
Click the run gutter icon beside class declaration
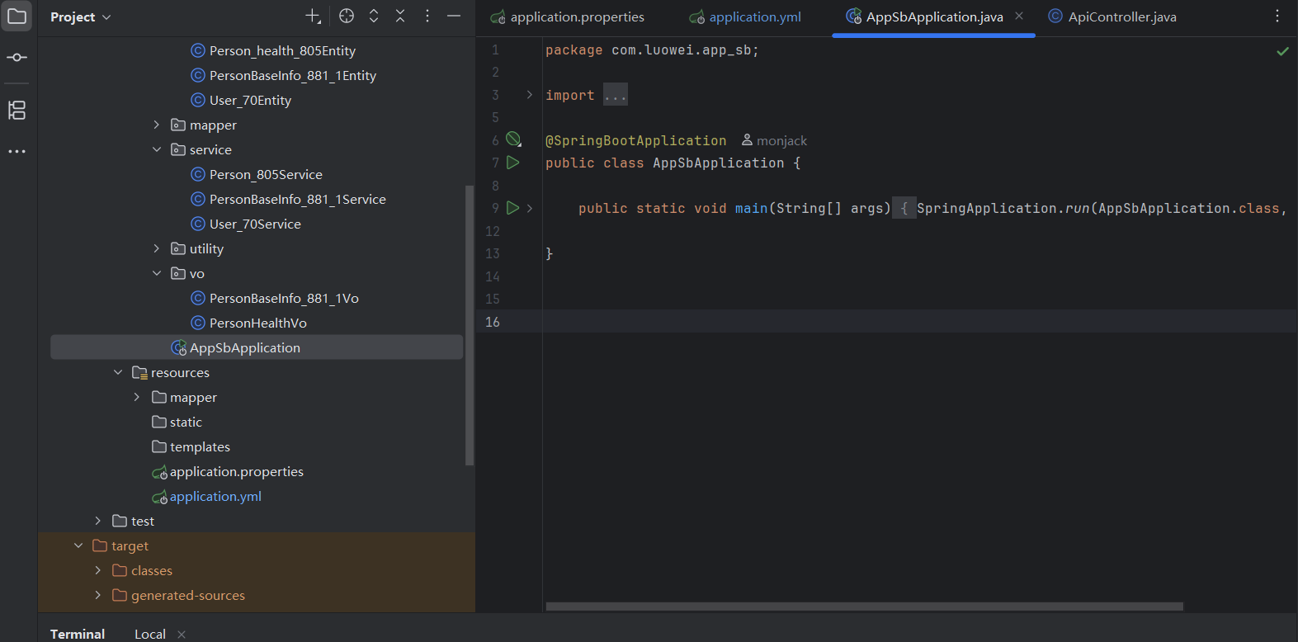[512, 163]
